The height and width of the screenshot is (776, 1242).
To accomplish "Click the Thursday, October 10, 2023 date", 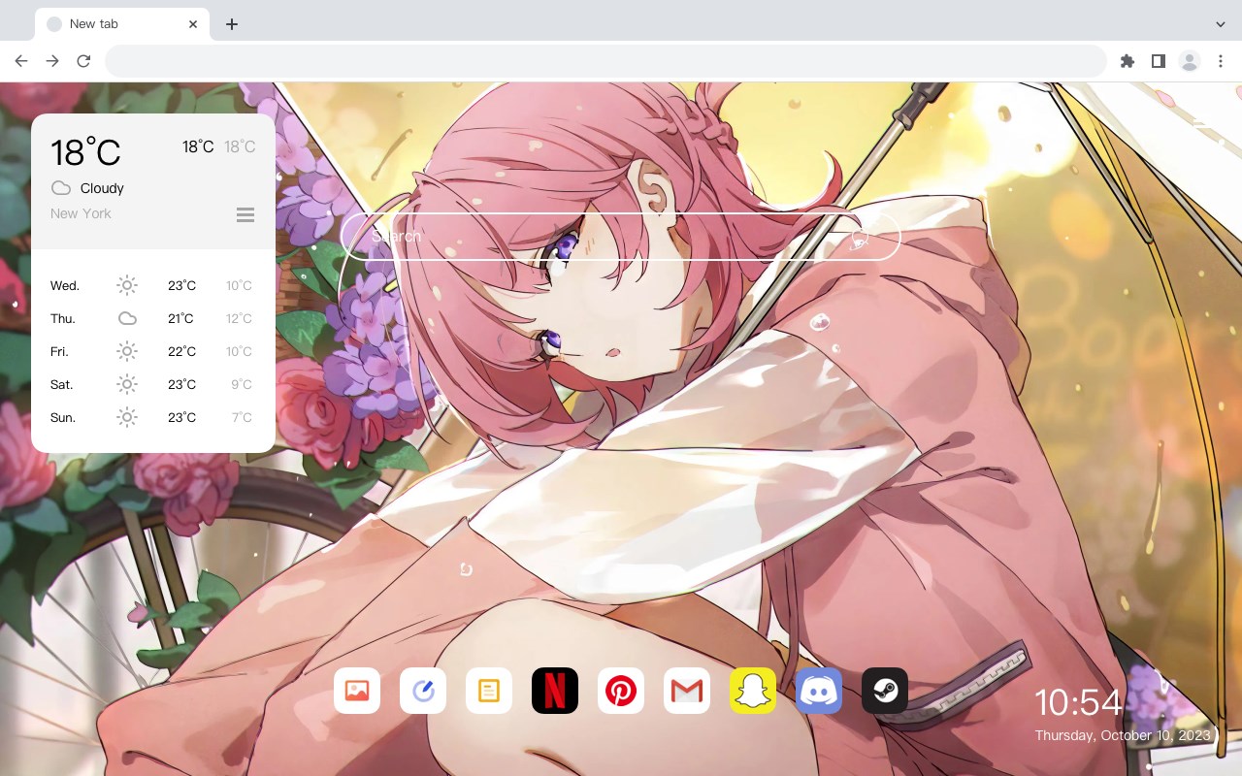I will [x=1123, y=735].
